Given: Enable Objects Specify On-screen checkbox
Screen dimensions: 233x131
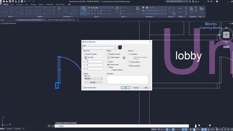Looking at the screenshot, I should [x=108, y=54].
